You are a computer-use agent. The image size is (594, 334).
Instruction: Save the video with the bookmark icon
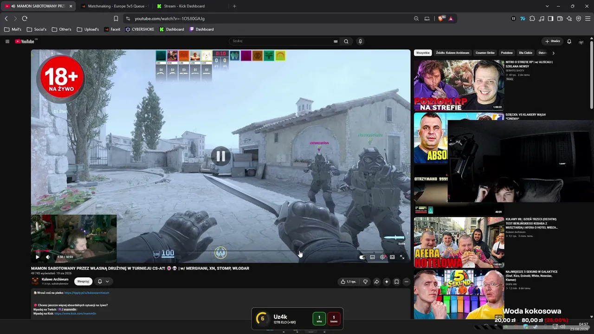(396, 282)
